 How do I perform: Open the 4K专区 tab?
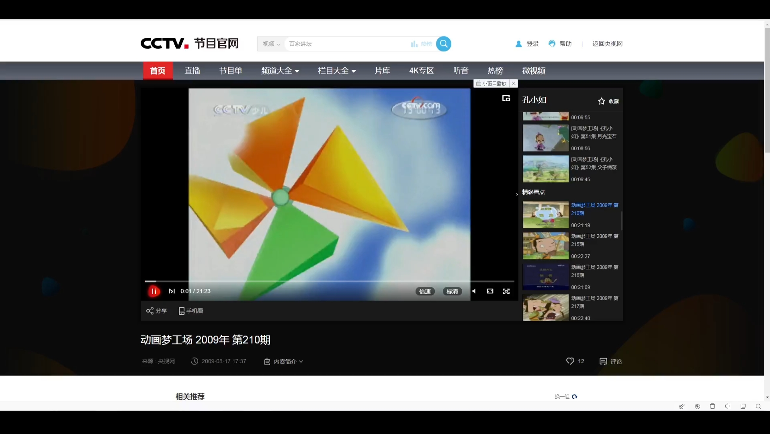point(421,71)
